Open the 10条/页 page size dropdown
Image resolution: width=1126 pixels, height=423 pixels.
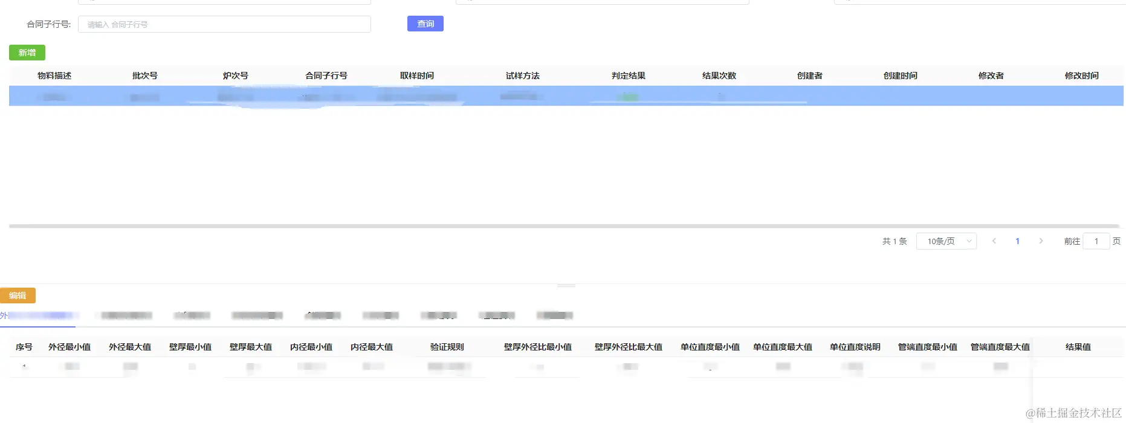[x=946, y=241]
